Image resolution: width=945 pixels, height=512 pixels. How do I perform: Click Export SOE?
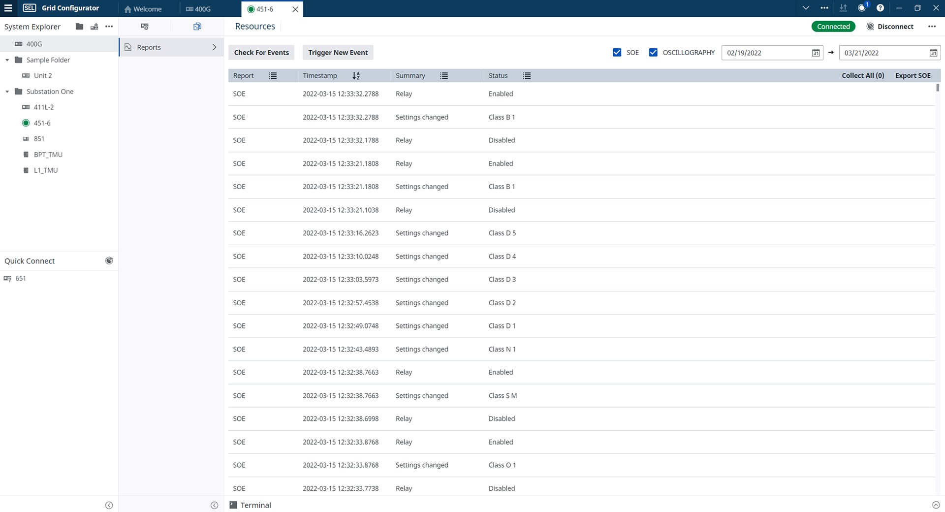tap(913, 76)
